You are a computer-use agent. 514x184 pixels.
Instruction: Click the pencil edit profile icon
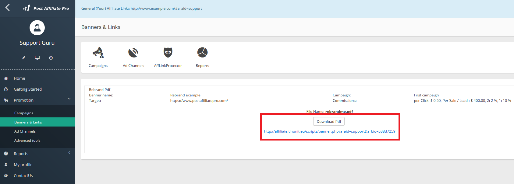23,58
